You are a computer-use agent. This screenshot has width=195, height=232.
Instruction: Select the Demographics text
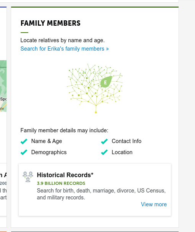[49, 152]
